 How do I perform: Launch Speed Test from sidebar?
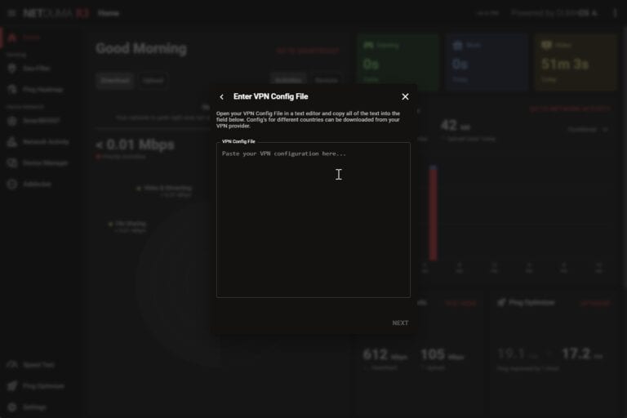(38, 365)
